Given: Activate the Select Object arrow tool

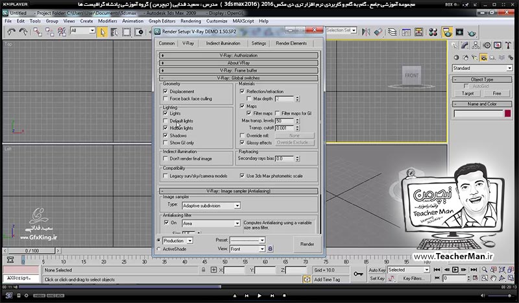Looking at the screenshot, I should pyautogui.click(x=103, y=32).
